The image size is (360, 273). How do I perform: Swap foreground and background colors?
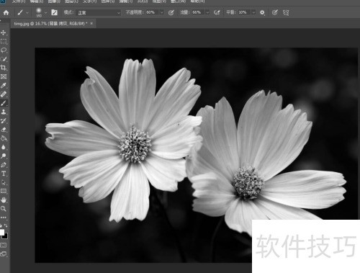[x=6, y=225]
